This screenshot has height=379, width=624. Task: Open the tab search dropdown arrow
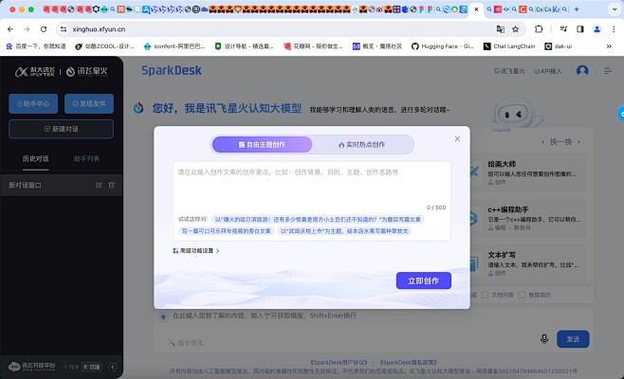[615, 9]
